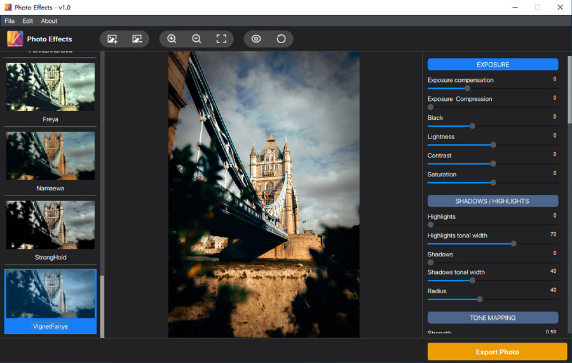Click the remove image icon in toolbar
This screenshot has width=572, height=363.
click(x=137, y=39)
